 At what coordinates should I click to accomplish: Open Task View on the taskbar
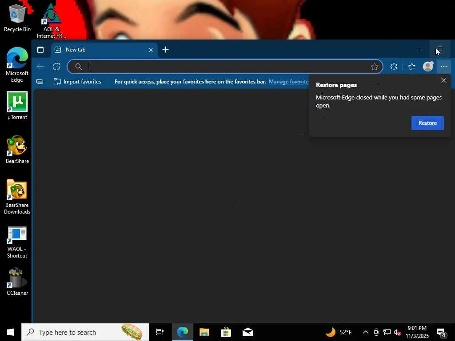(160, 332)
